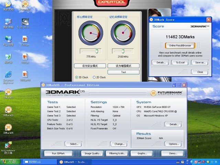Click the 3DMark05 window title bar icon
The width and height of the screenshot is (220, 165).
pyautogui.click(x=43, y=85)
